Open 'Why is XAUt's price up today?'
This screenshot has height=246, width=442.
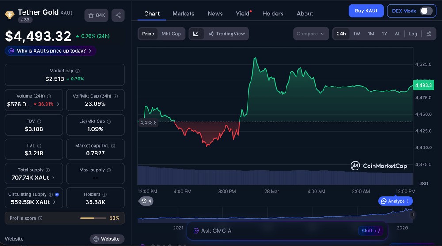[x=50, y=51]
